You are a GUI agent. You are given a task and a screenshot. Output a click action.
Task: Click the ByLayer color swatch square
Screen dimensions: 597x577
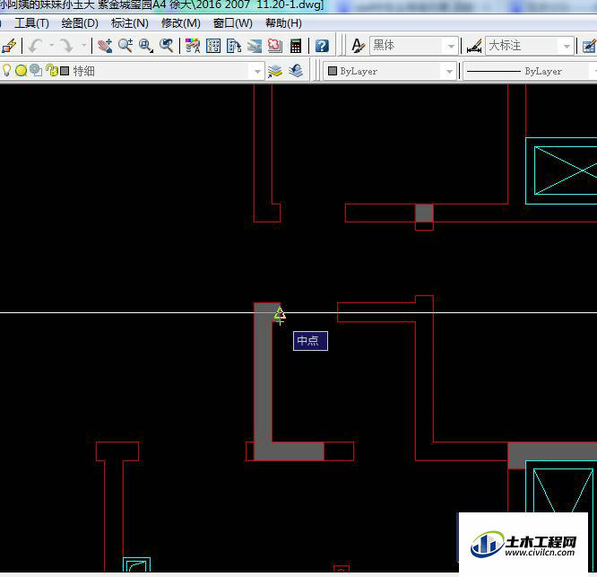tap(333, 71)
